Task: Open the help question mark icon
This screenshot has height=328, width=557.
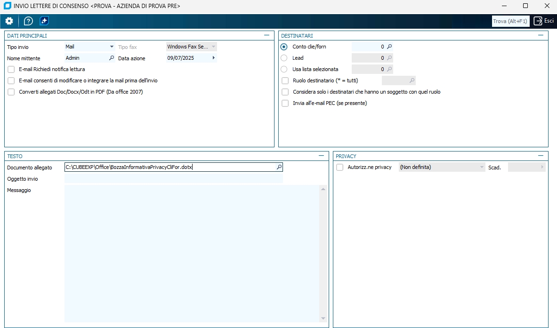Action: coord(28,21)
